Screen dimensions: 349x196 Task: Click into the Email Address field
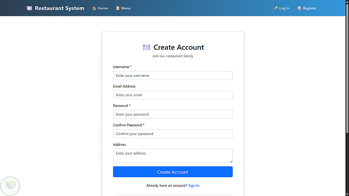coord(173,95)
